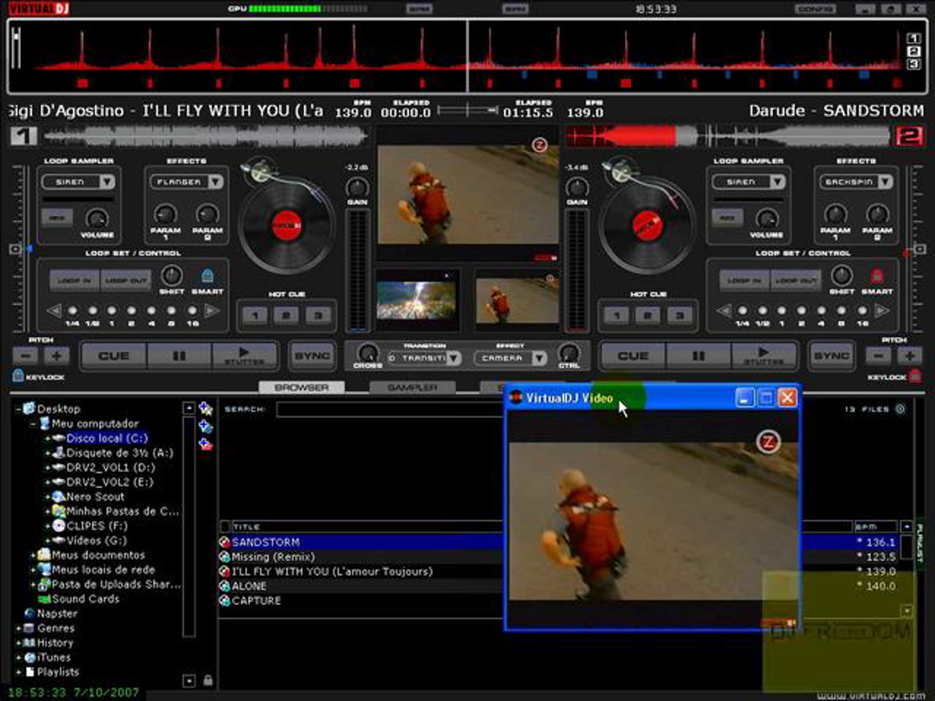935x701 pixels.
Task: Open the Config menu
Action: point(815,9)
